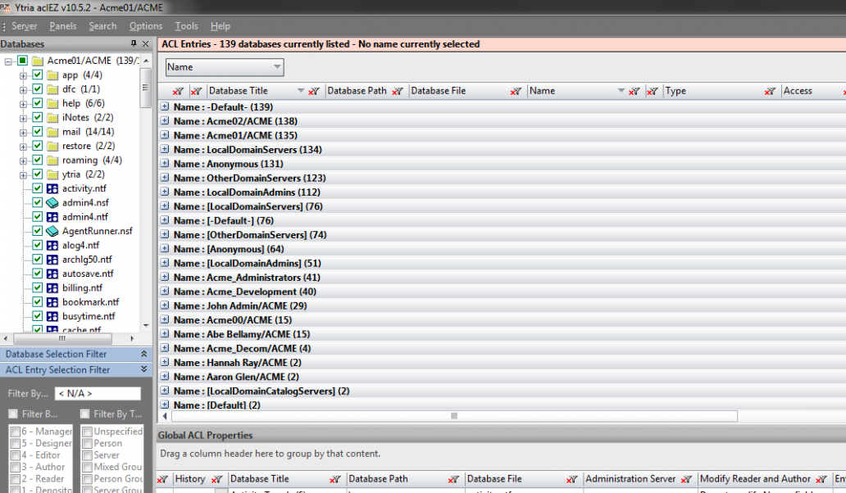
Task: Open the Tools menu
Action: point(187,26)
